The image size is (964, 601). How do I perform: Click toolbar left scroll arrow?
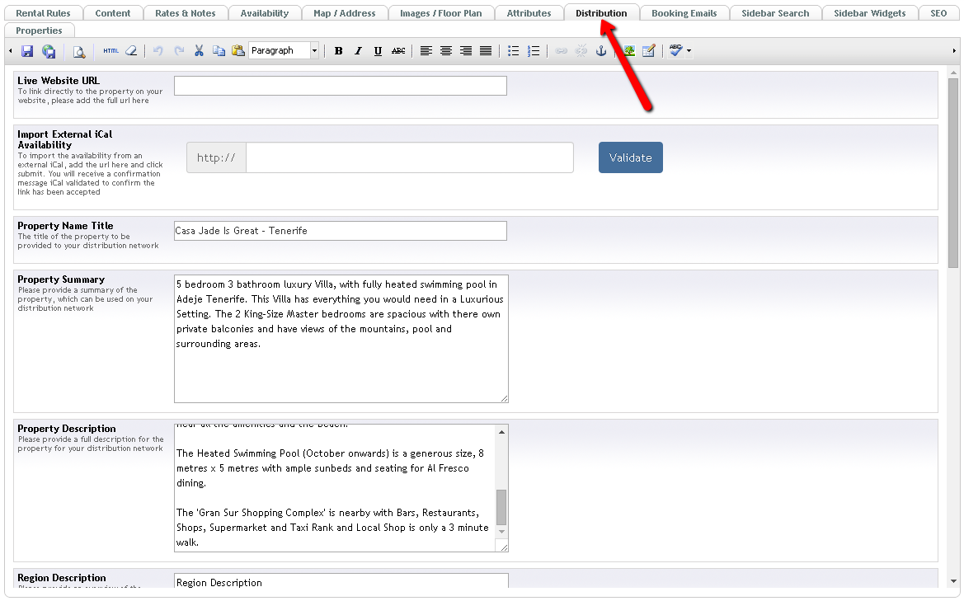[11, 51]
